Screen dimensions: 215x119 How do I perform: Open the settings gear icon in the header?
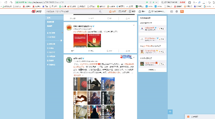(176, 12)
